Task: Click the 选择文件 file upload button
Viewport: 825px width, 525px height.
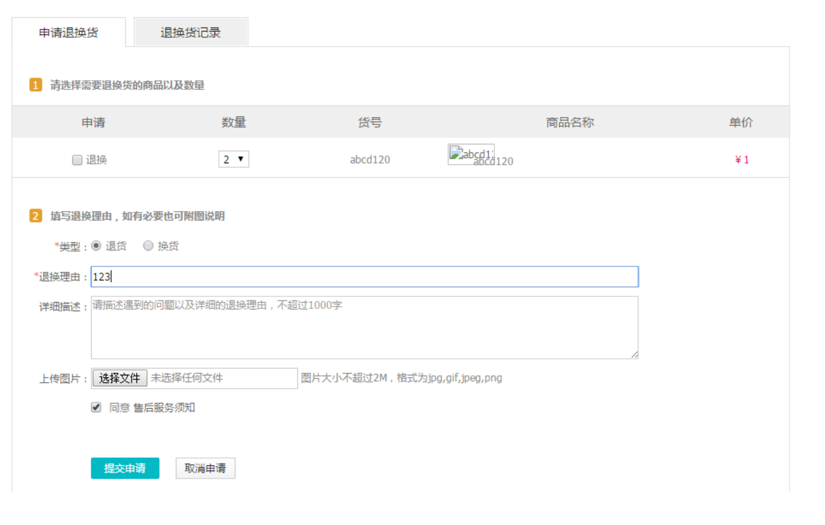Action: pyautogui.click(x=120, y=378)
